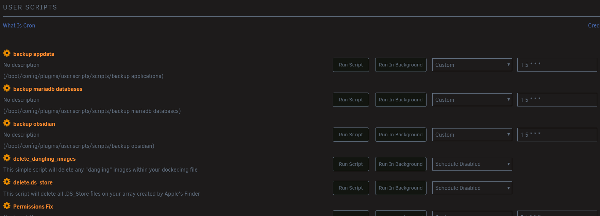Click gear icon beside backup appdata

coord(7,53)
